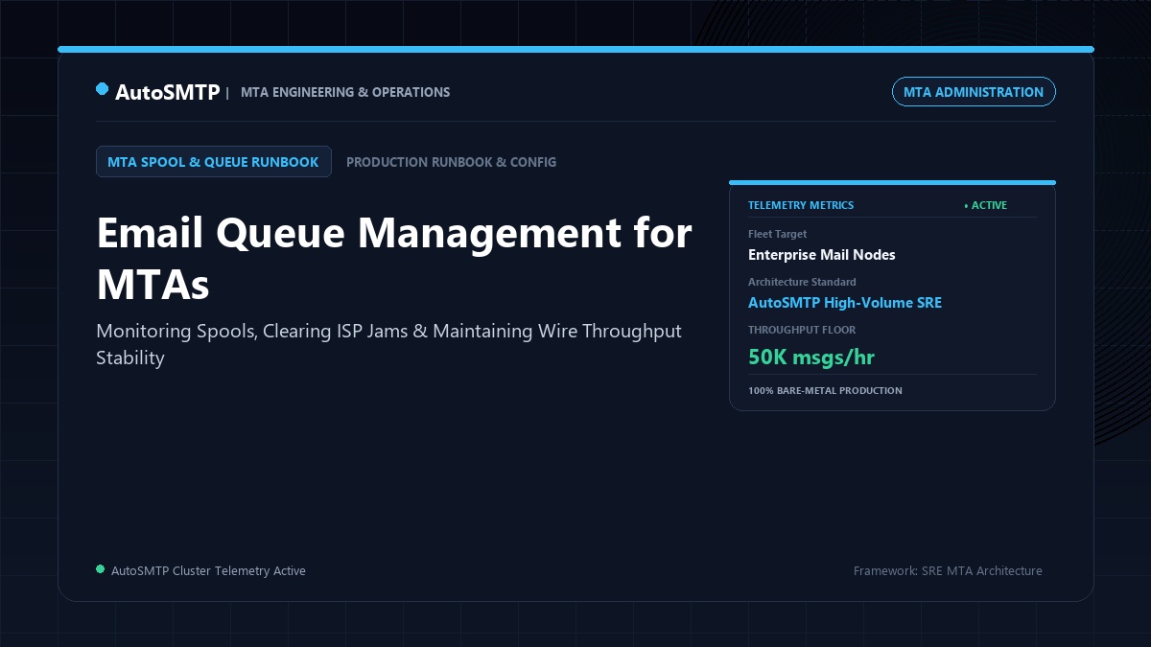The height and width of the screenshot is (647, 1151).
Task: Click Framework: SRE MTA Architecture footer
Action: coord(948,571)
